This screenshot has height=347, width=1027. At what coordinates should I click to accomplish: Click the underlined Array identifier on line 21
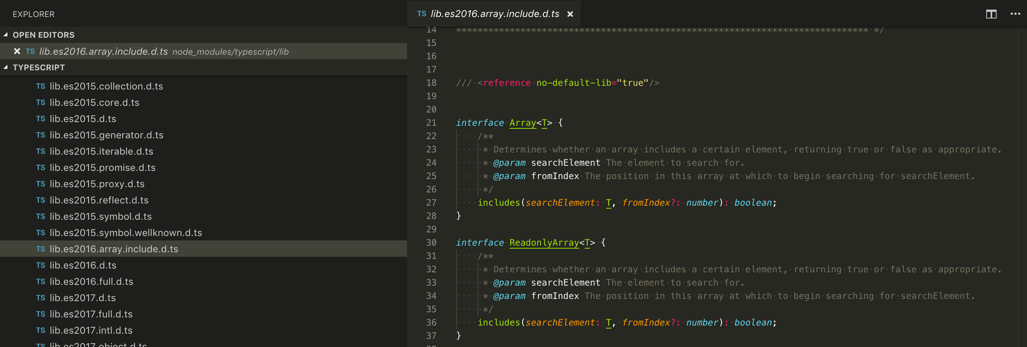pos(522,122)
